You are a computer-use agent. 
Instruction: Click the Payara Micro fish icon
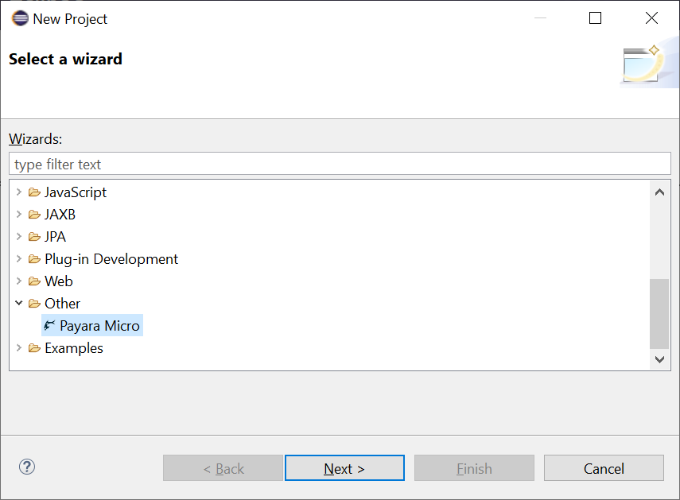pyautogui.click(x=50, y=326)
